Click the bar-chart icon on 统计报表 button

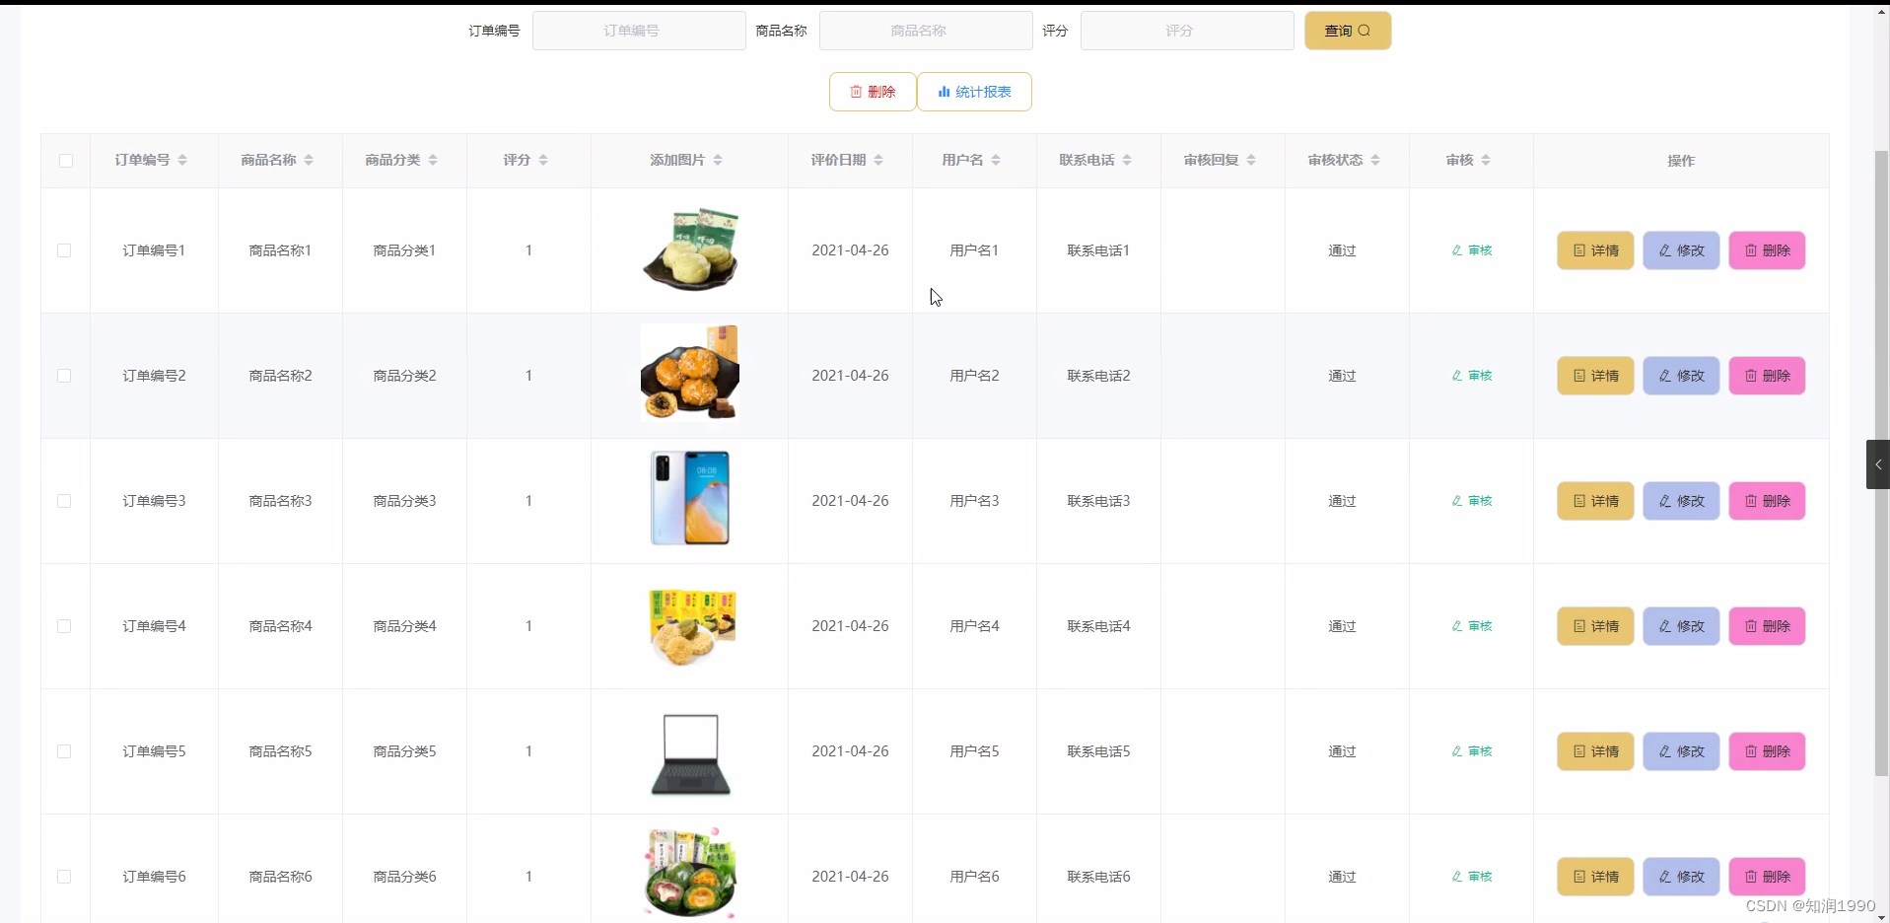tap(945, 92)
